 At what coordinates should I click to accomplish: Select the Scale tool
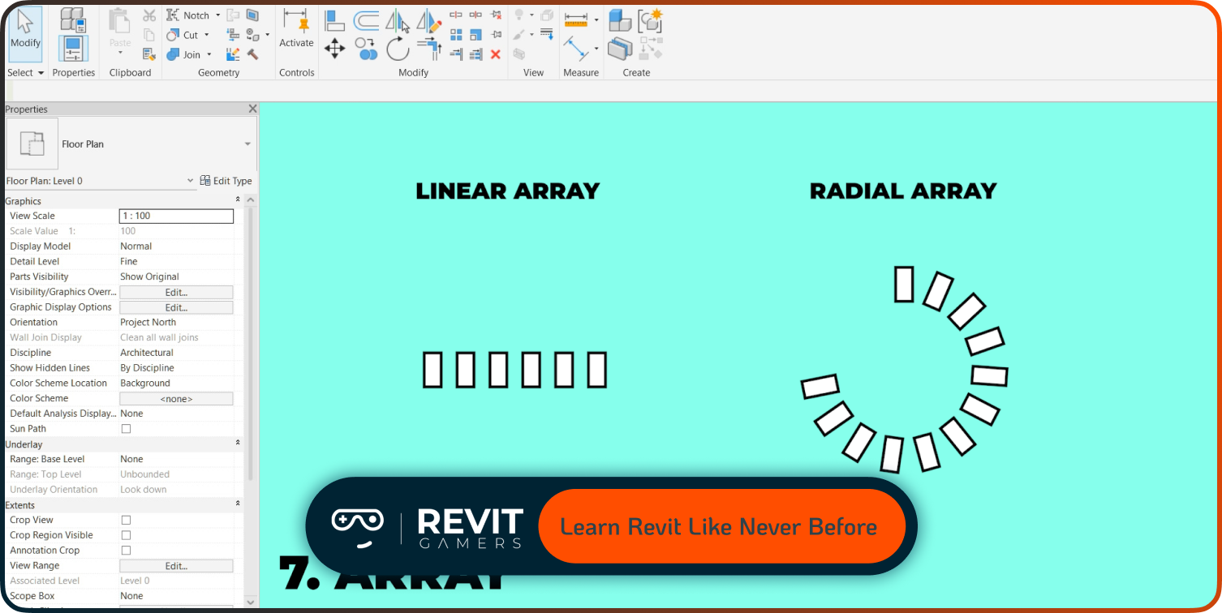[475, 35]
